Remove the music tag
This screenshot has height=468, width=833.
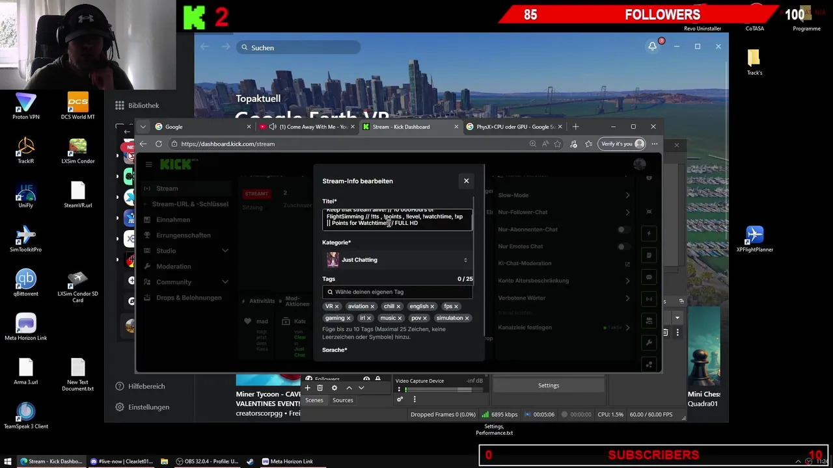pos(400,318)
